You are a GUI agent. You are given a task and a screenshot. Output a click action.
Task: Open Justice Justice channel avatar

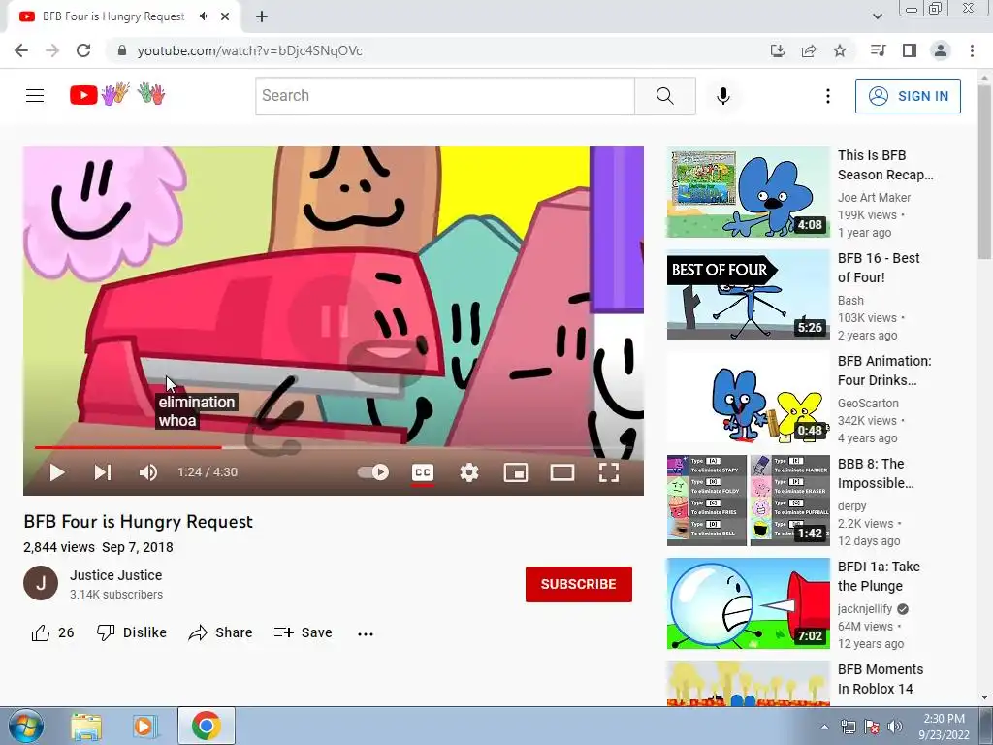click(x=41, y=583)
